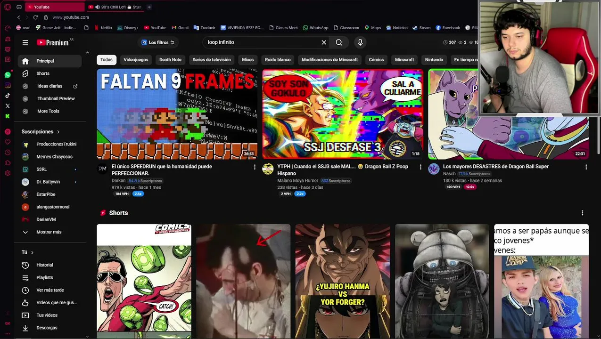Open Ver más tarde in the sidebar

point(49,290)
